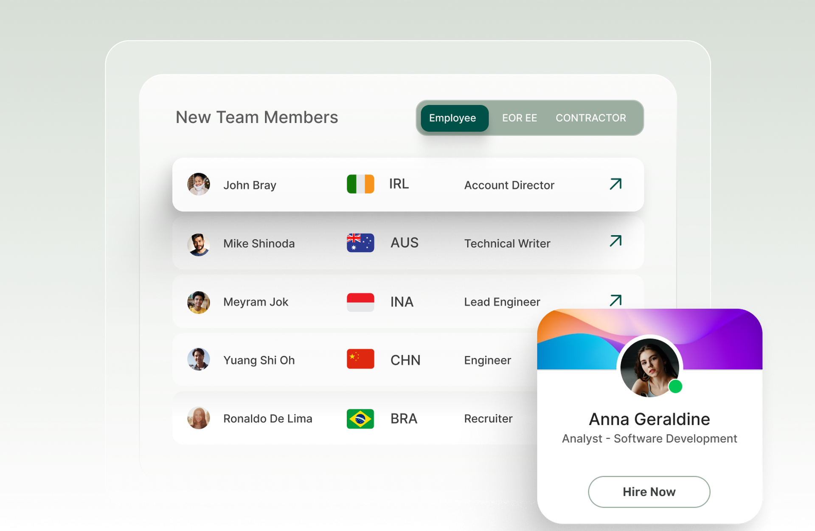The width and height of the screenshot is (815, 531).
Task: Select the Meyram Jok name text
Action: 256,302
